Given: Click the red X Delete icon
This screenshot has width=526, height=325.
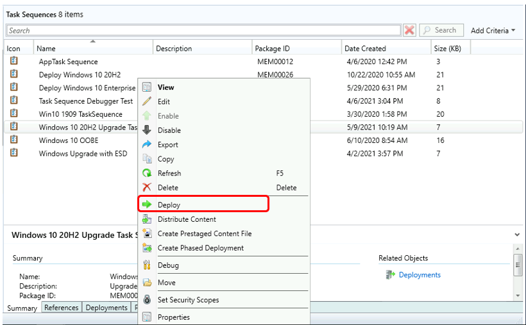Looking at the screenshot, I should (x=147, y=187).
